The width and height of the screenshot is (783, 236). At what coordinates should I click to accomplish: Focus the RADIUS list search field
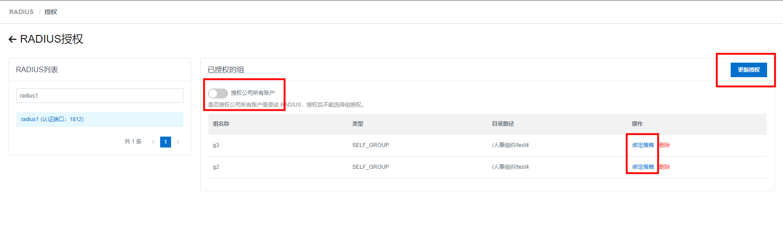(100, 96)
